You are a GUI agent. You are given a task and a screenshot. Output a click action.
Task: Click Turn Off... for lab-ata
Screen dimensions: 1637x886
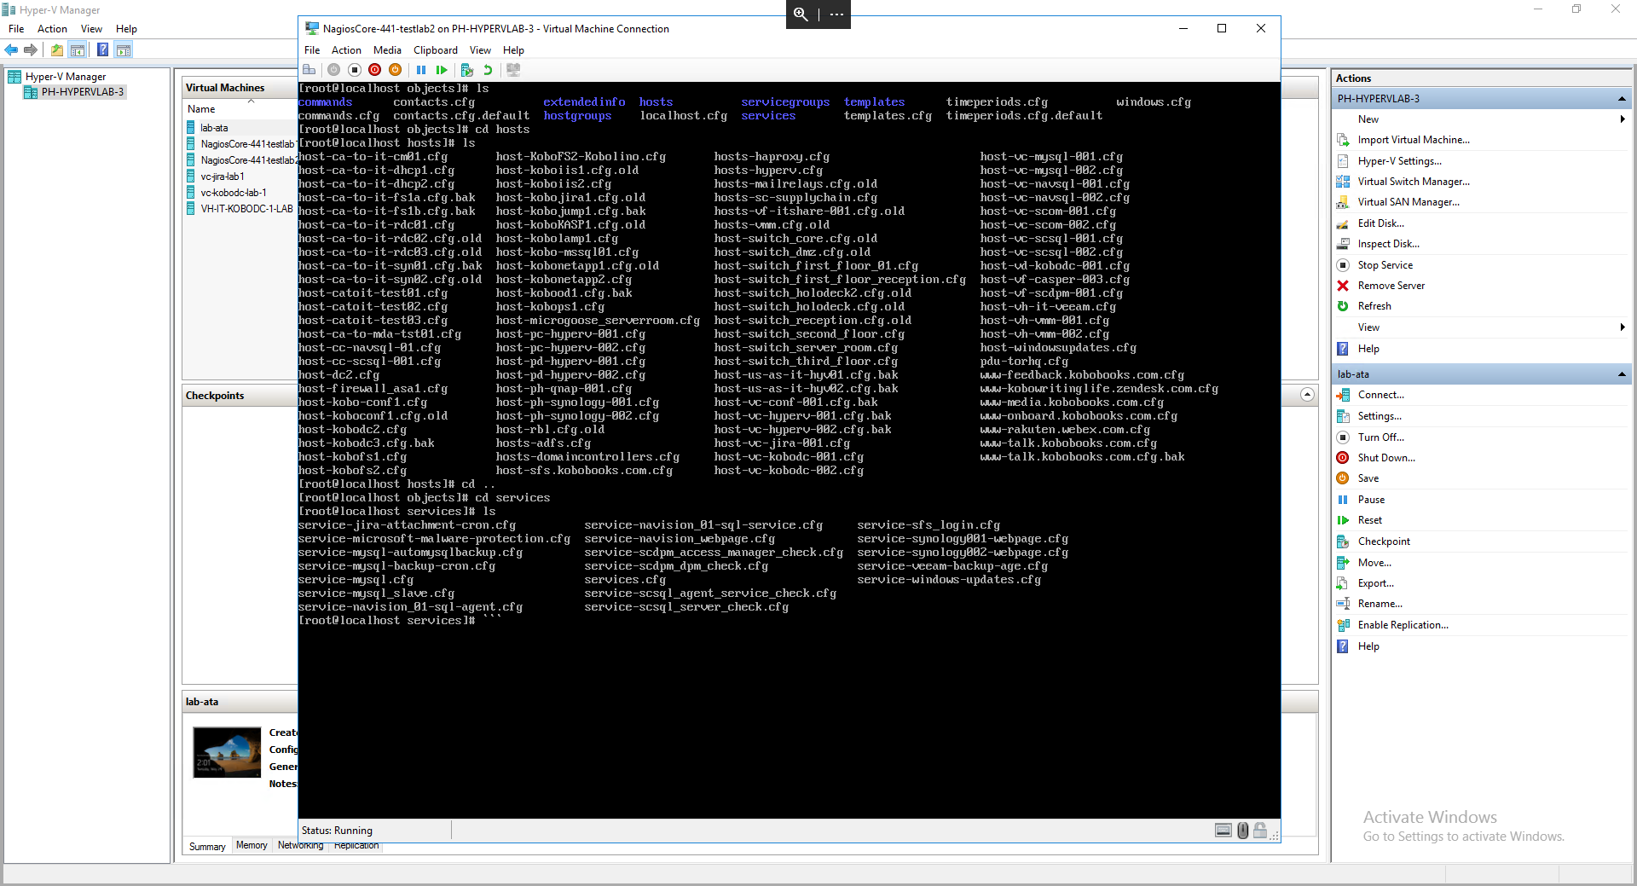tap(1381, 437)
